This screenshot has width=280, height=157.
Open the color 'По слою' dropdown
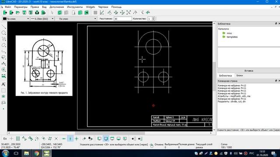(16, 19)
